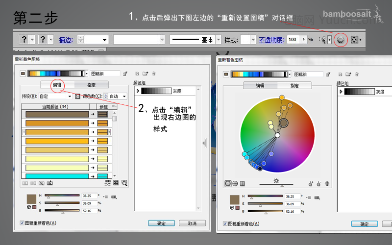
Task: Click separate colors into different rows icon
Action: [x=33, y=183]
